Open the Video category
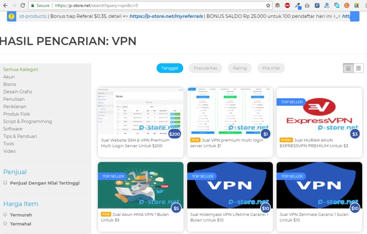 [x=9, y=151]
